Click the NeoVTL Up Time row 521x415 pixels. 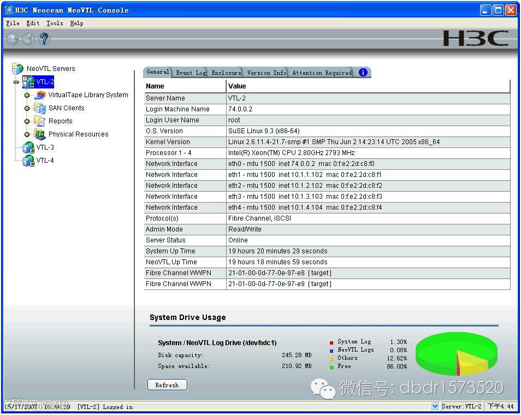[327, 262]
